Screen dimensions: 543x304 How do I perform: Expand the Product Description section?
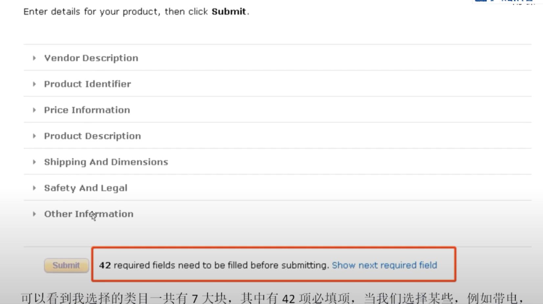(x=92, y=136)
